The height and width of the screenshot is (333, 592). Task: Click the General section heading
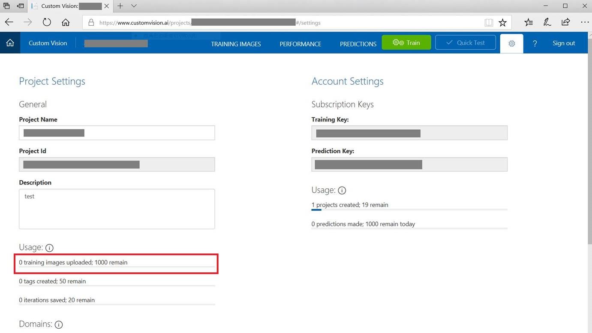pos(33,104)
